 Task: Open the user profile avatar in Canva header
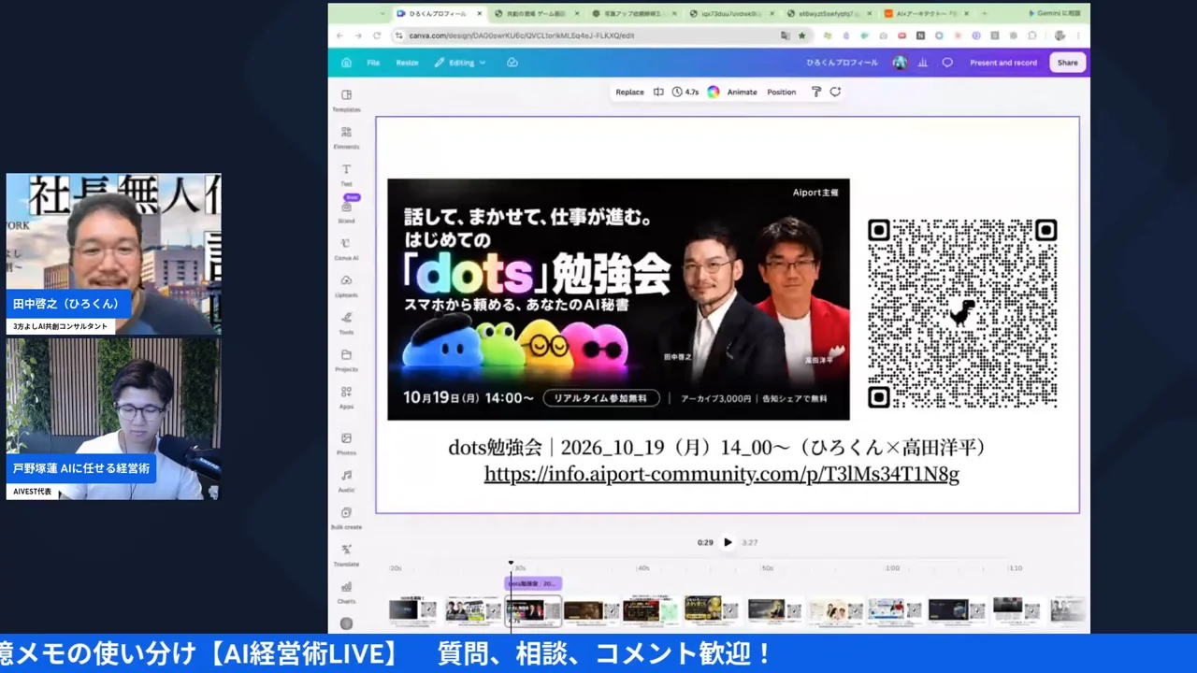point(900,63)
